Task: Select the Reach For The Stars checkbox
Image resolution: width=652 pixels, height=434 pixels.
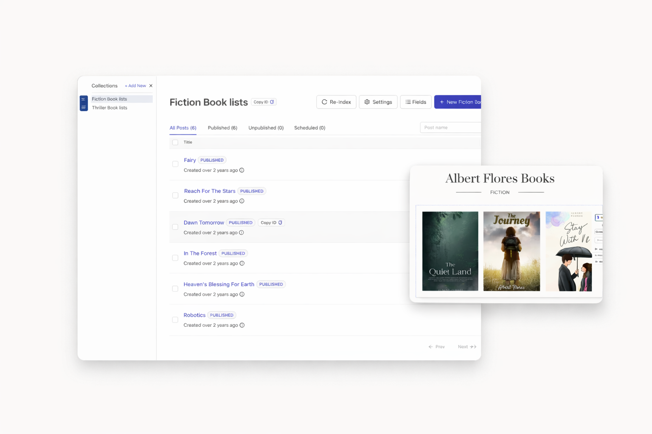Action: coord(175,195)
